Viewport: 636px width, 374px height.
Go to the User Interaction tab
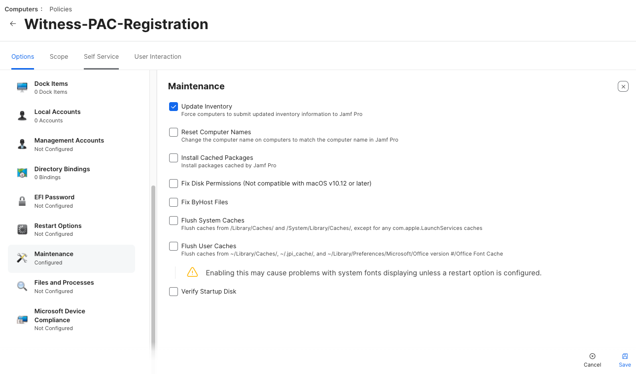(158, 57)
